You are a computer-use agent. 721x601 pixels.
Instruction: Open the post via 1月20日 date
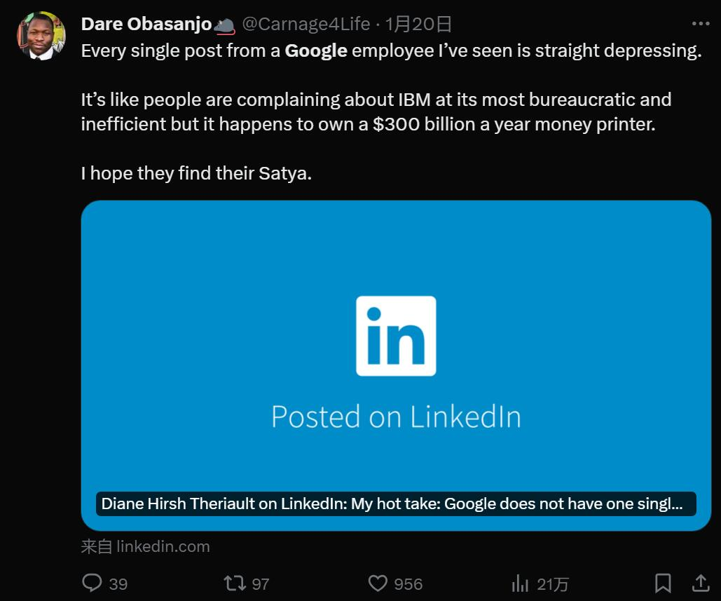pos(419,25)
